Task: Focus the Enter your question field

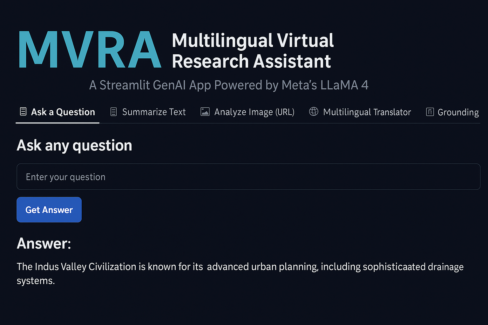Action: [248, 177]
